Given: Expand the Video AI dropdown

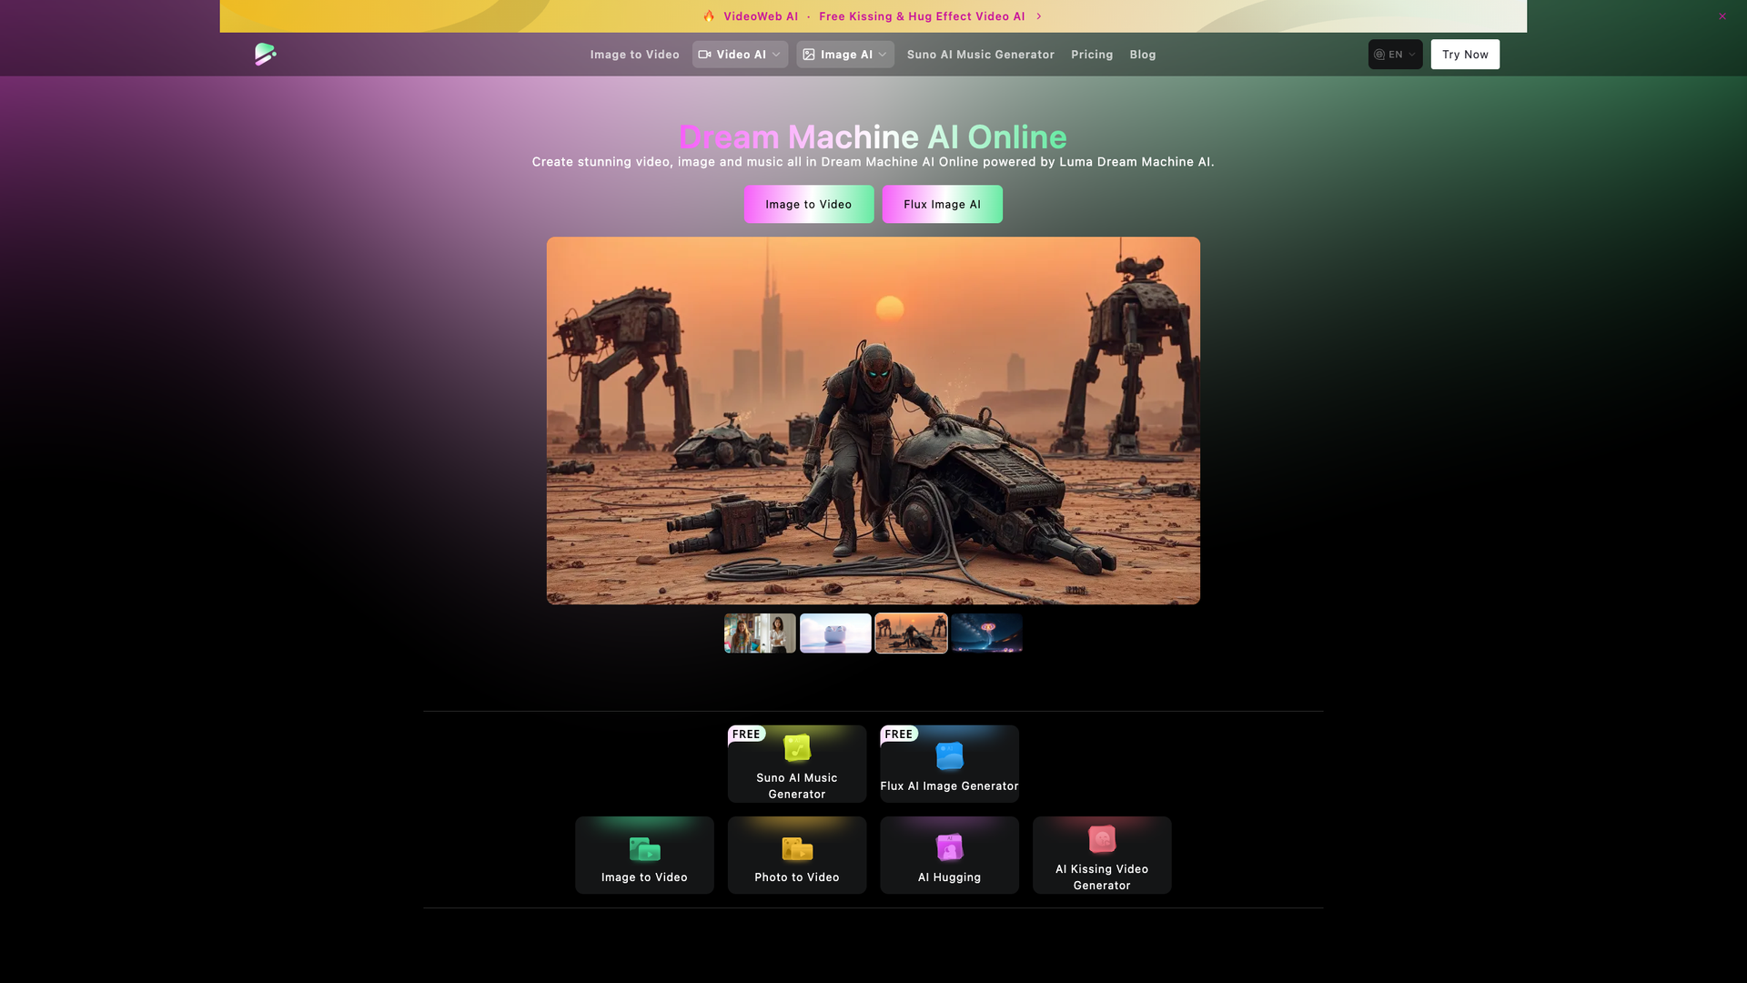Looking at the screenshot, I should tap(740, 54).
